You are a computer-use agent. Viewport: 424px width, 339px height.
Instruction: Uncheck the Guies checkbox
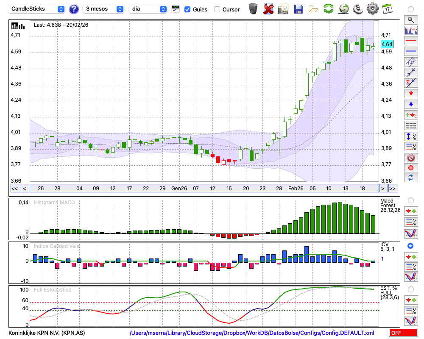(187, 9)
